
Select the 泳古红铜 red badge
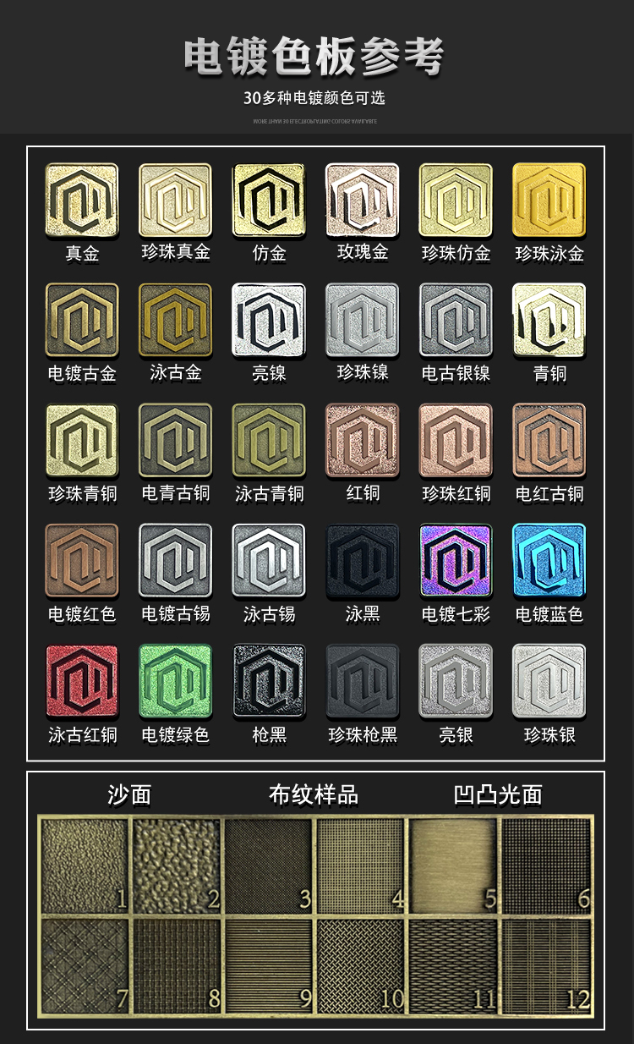point(82,681)
